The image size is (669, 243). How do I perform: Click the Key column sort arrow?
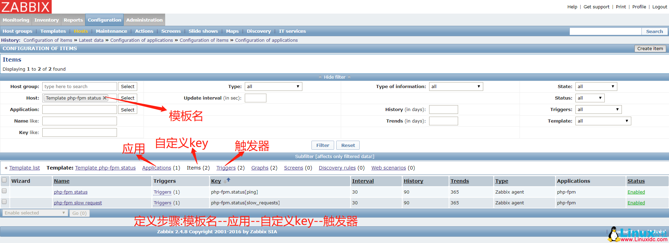pyautogui.click(x=227, y=180)
